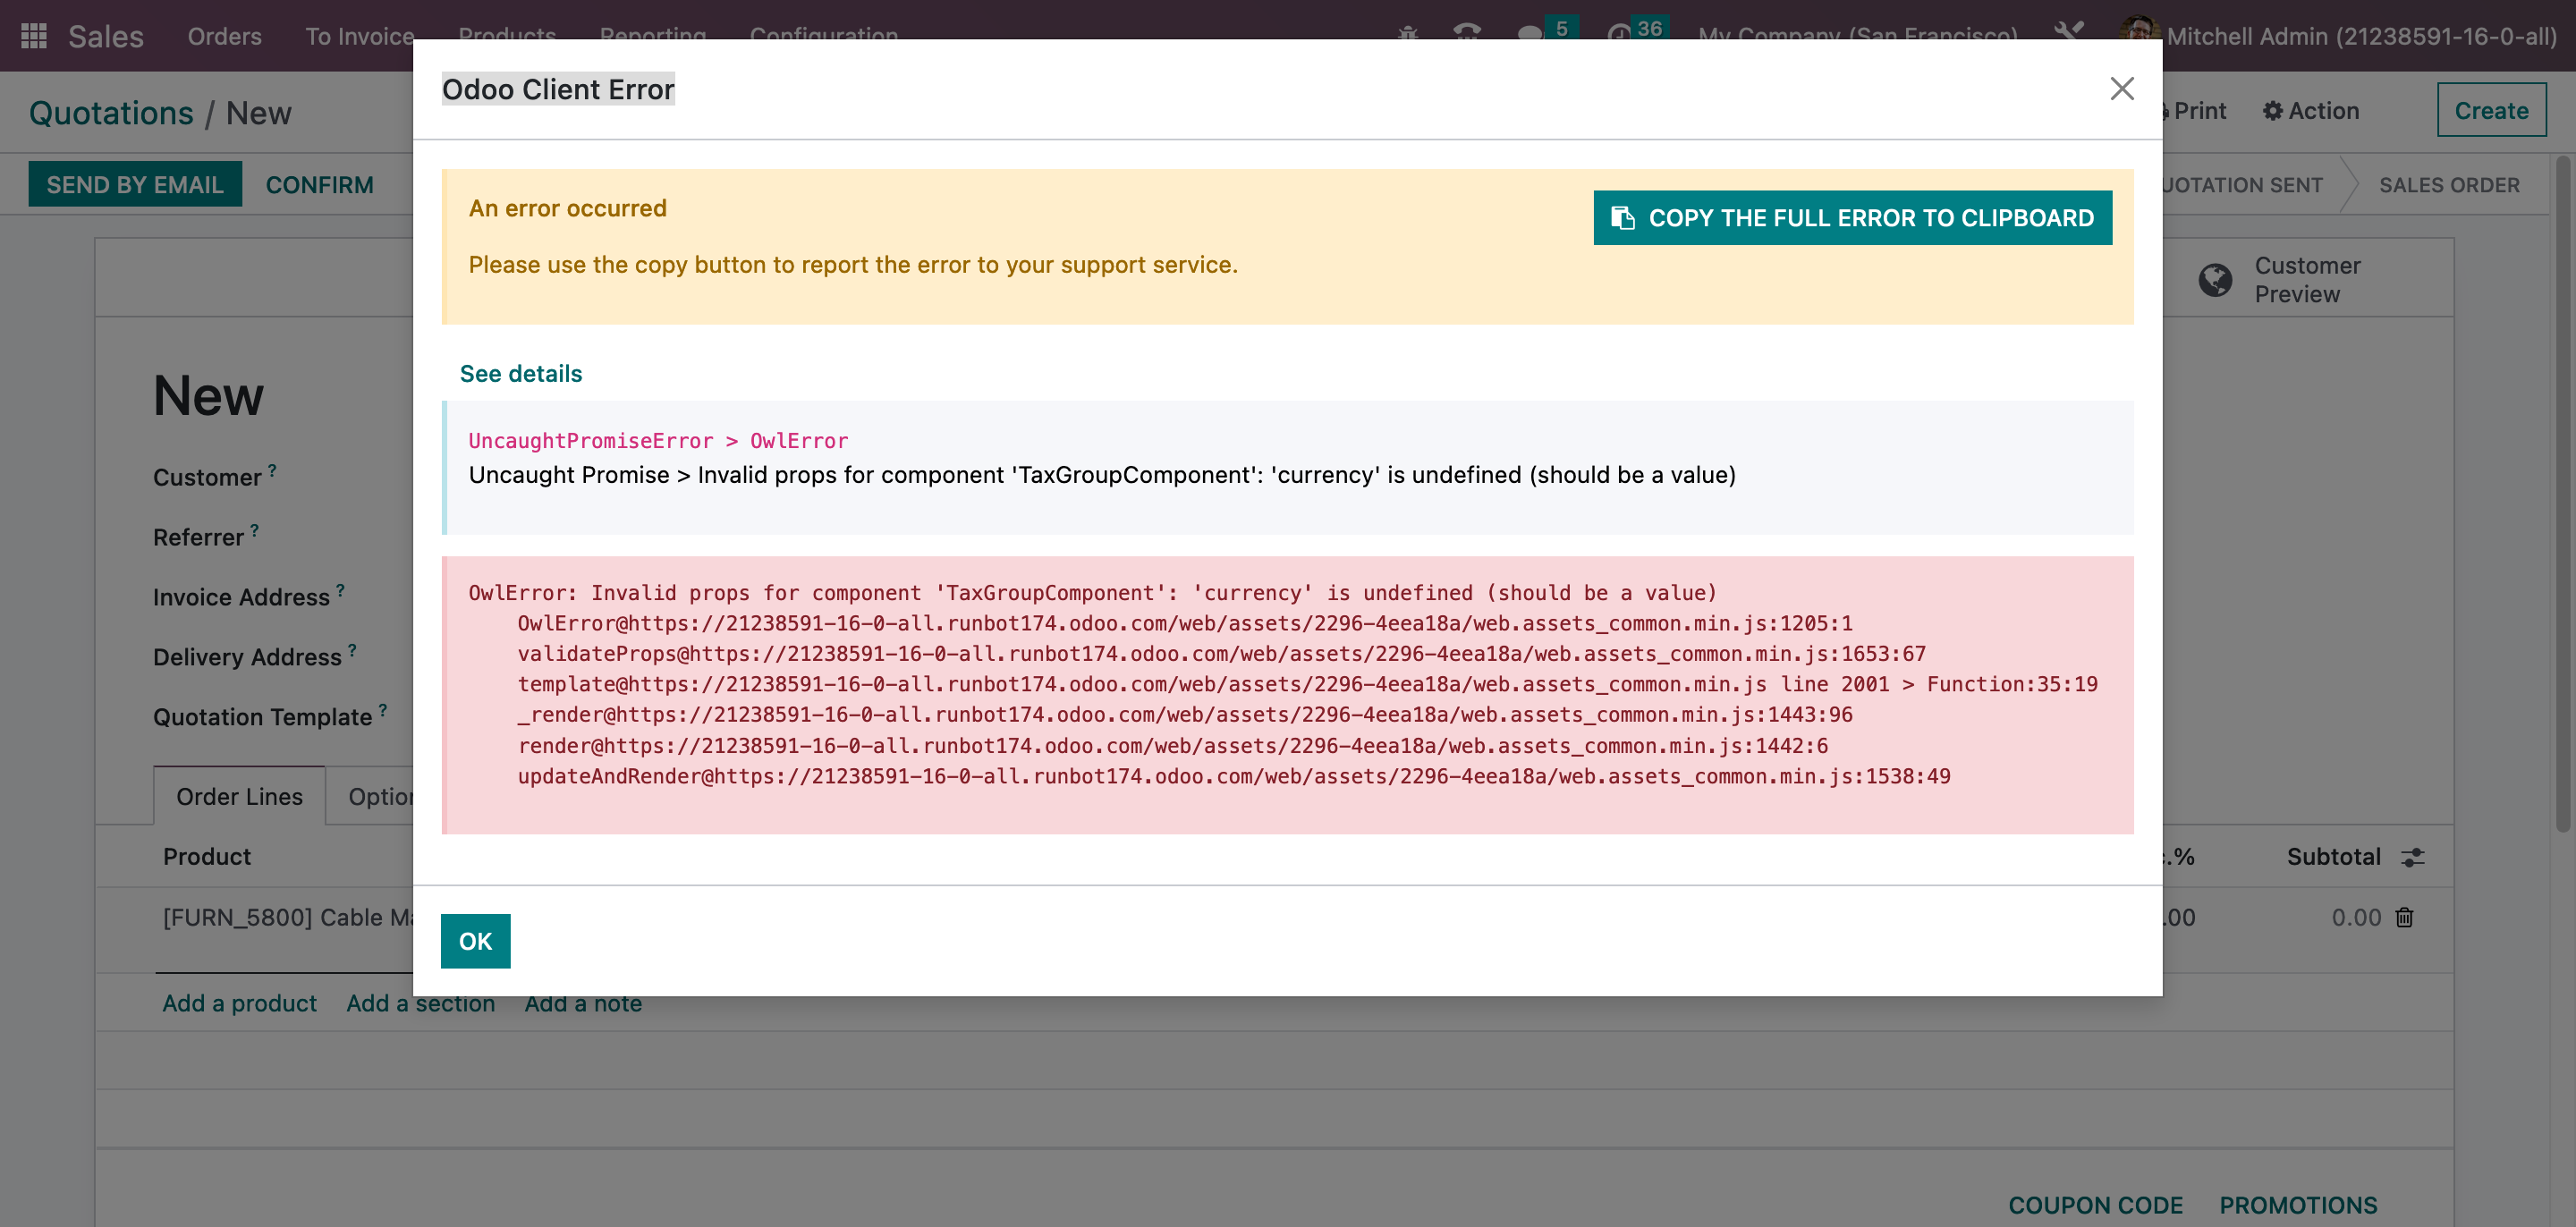2576x1227 pixels.
Task: Click the Customer Preview globe icon
Action: (x=2215, y=280)
